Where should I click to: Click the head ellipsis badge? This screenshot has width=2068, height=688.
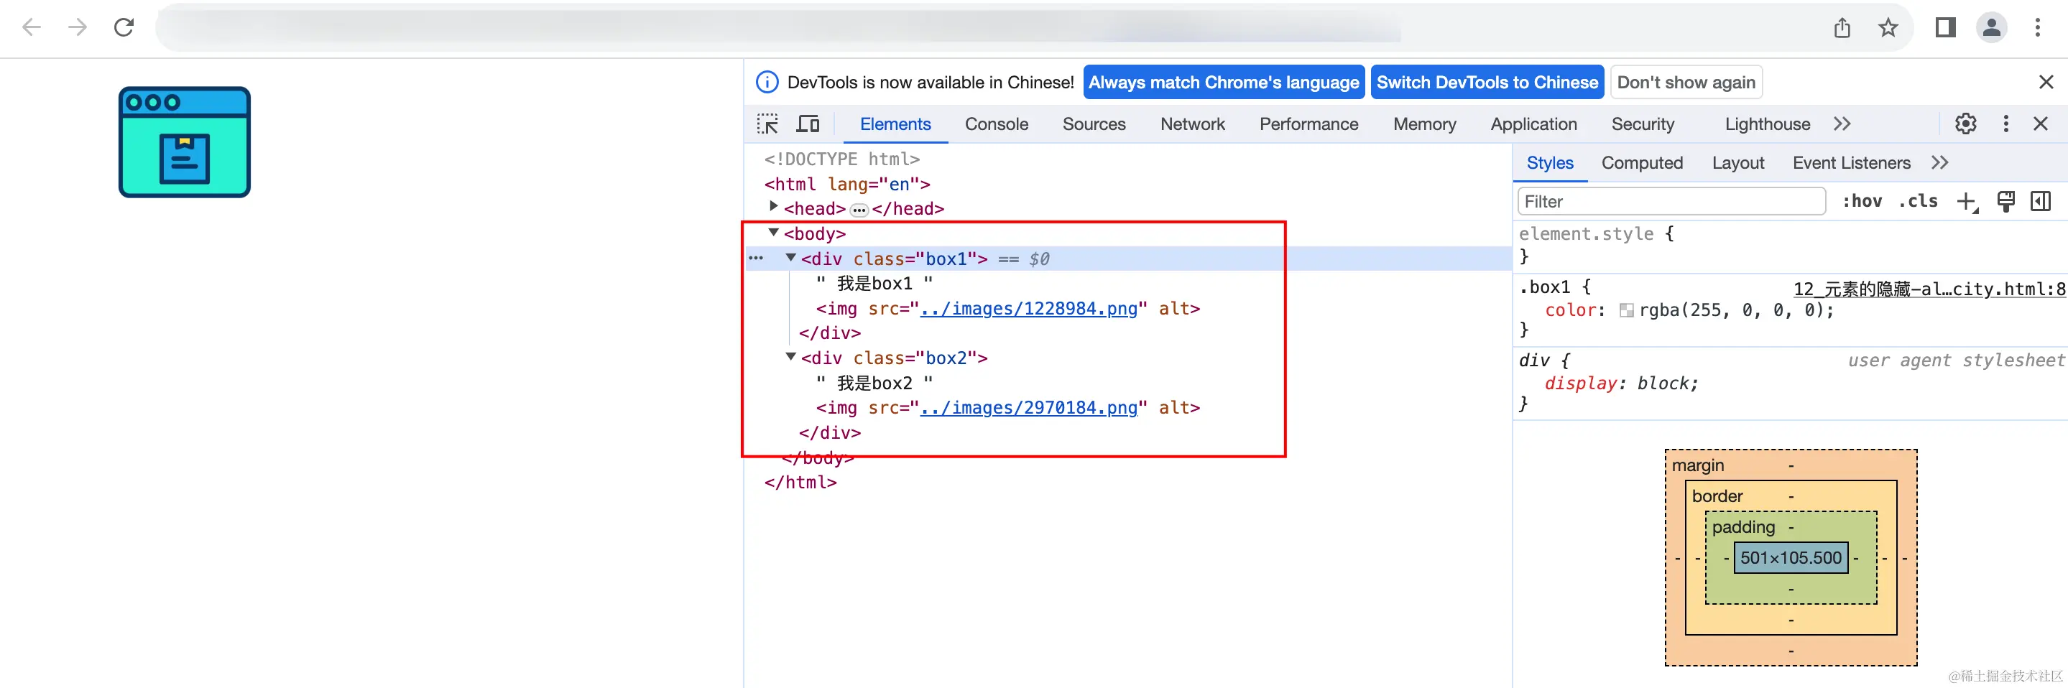tap(859, 210)
